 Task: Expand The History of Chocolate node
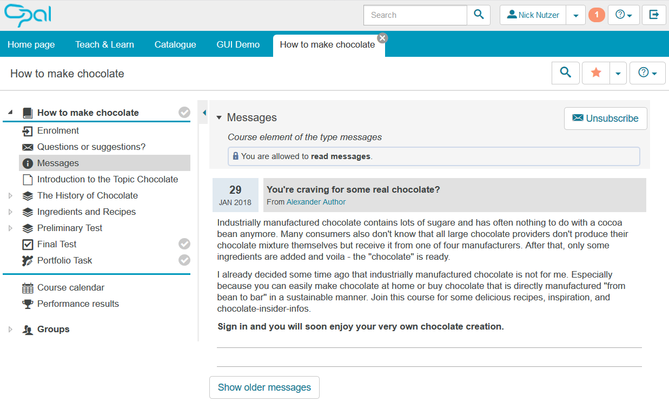click(x=10, y=195)
